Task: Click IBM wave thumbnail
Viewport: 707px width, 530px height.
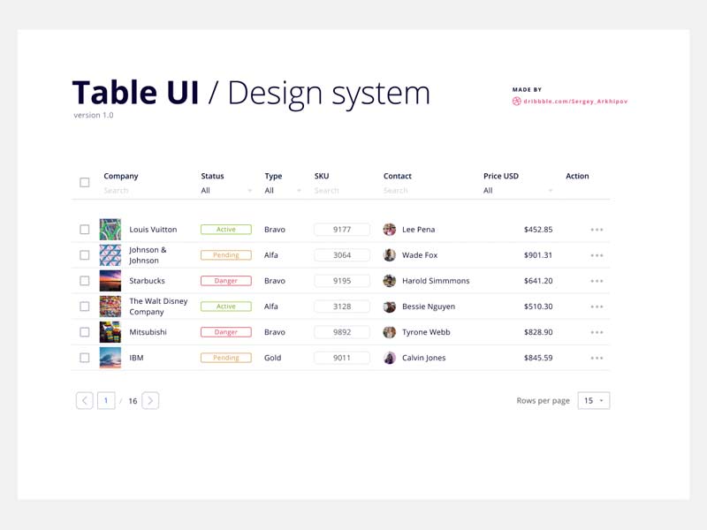Action: click(110, 358)
